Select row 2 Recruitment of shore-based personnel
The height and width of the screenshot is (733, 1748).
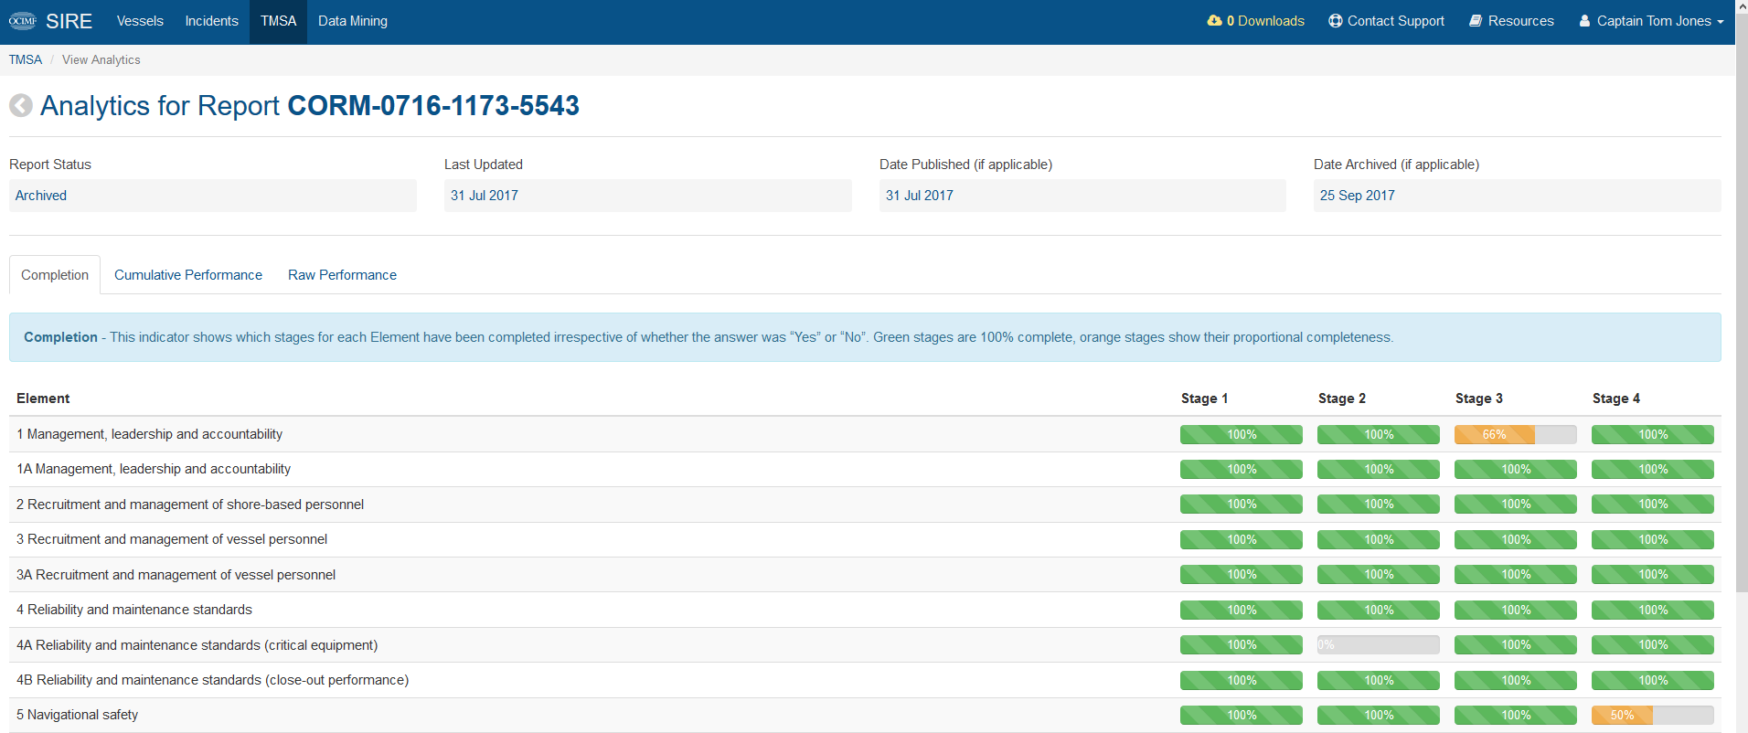[865, 505]
